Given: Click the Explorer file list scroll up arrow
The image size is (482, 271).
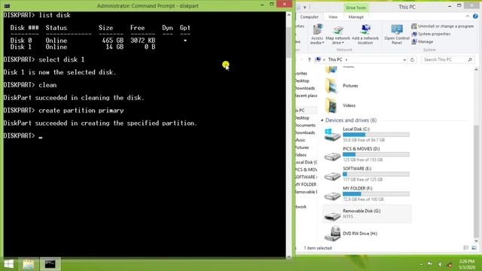Looking at the screenshot, I should point(476,70).
